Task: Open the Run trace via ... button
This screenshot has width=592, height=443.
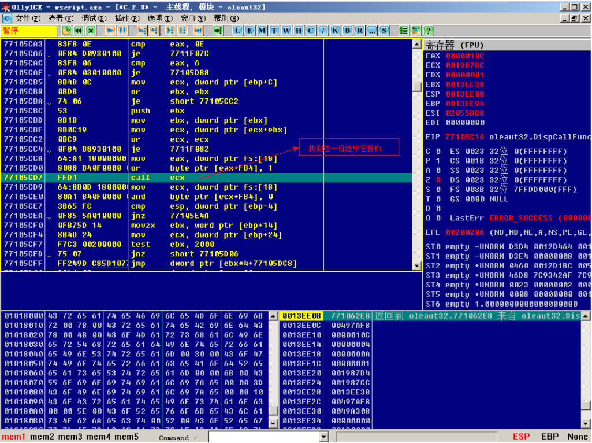Action: point(372,31)
